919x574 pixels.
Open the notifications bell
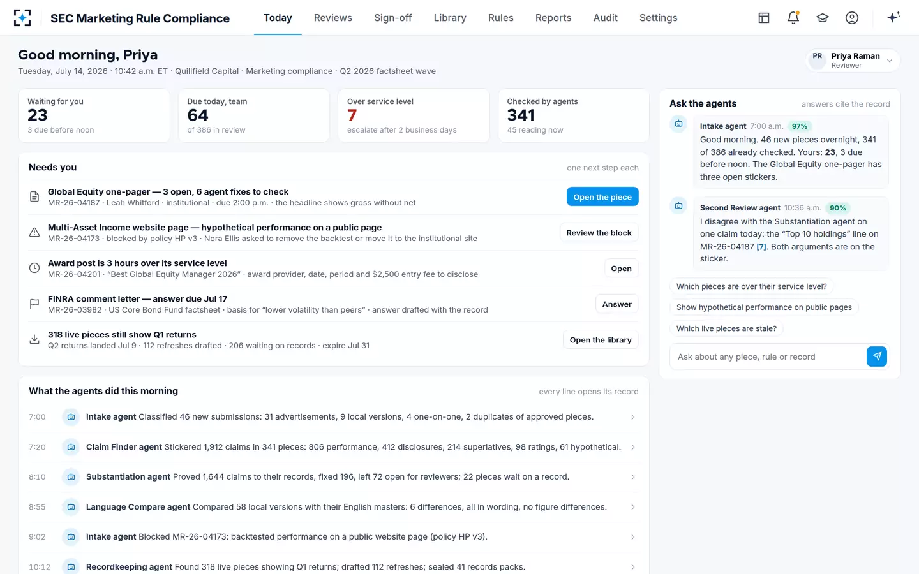coord(793,18)
